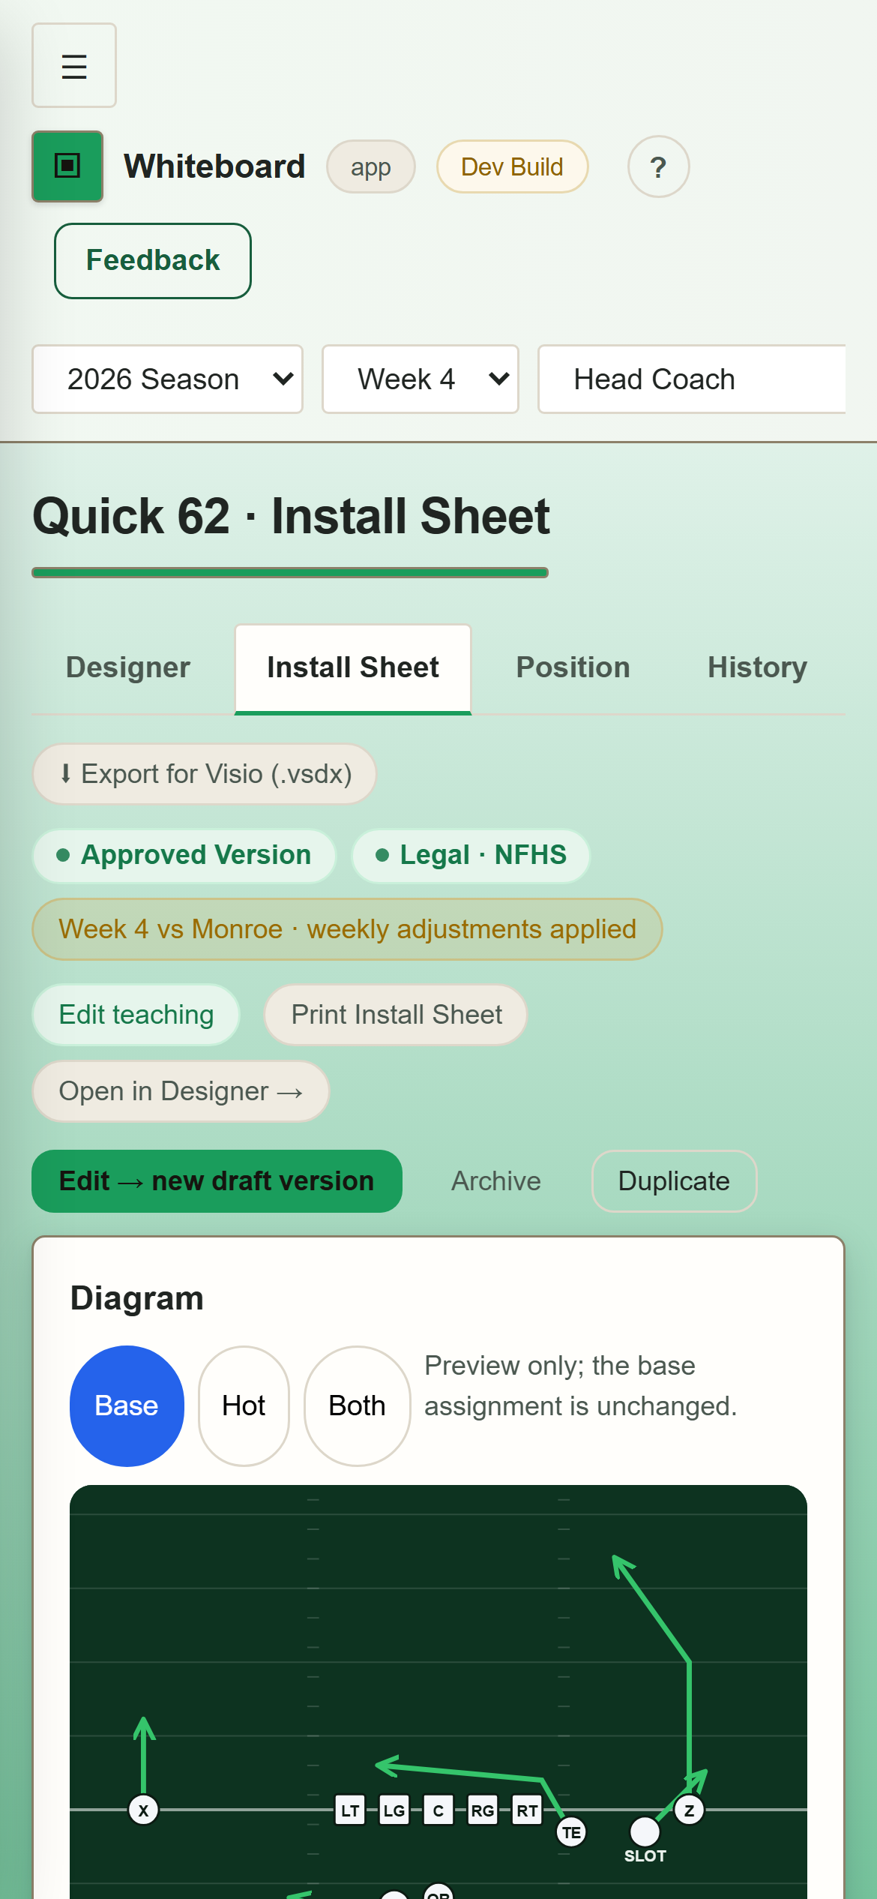Click the green Whiteboard logo icon
Image resolution: width=877 pixels, height=1899 pixels.
67,166
